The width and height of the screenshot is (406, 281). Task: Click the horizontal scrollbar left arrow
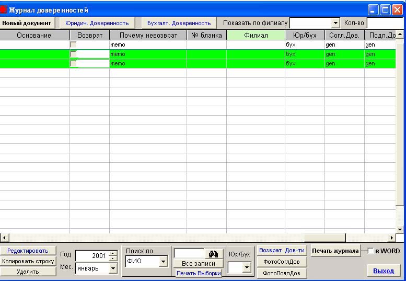(4, 238)
